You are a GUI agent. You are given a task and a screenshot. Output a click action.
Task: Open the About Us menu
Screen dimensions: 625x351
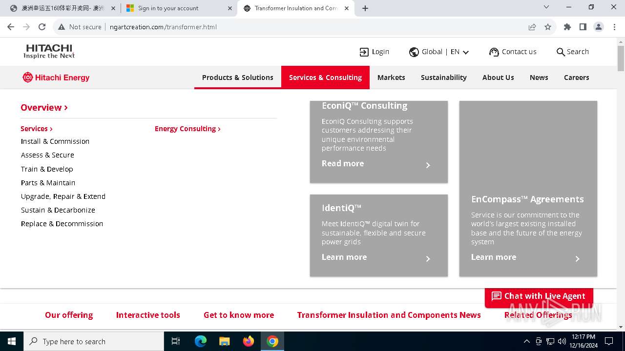tap(498, 78)
